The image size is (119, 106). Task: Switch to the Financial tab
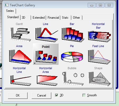tap(53, 18)
